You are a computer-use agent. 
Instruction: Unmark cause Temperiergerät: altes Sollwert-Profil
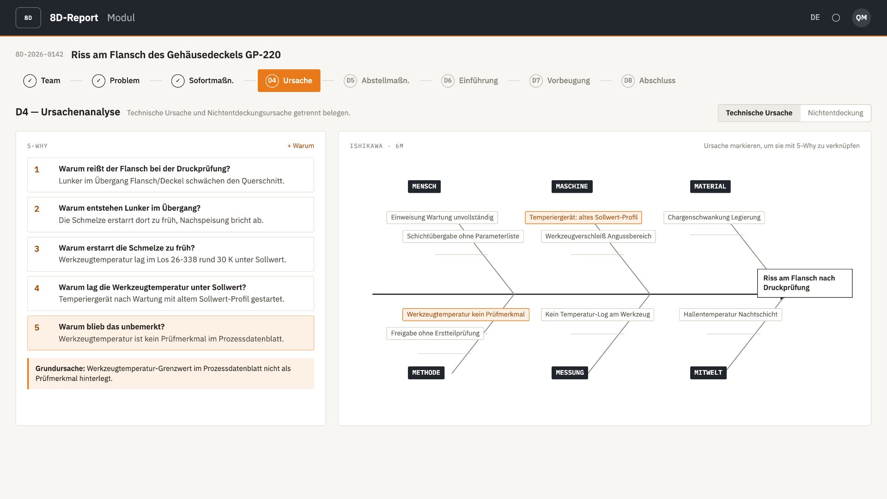[x=583, y=217]
